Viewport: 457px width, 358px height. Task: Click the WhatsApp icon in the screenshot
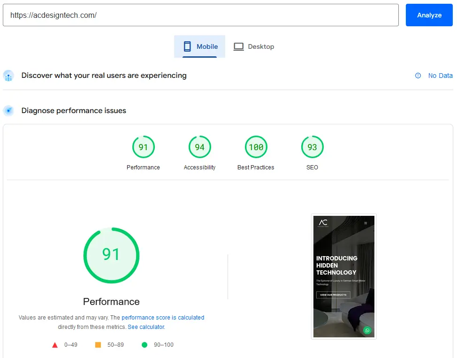click(x=367, y=330)
